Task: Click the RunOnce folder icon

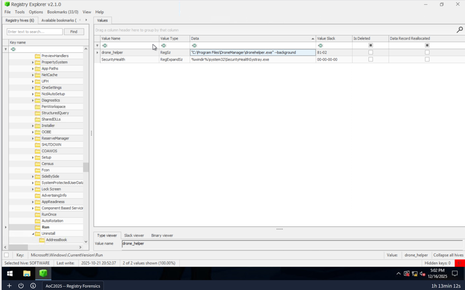Action: click(x=38, y=215)
